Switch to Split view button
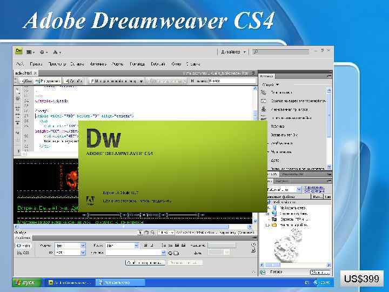The height and width of the screenshot is (292, 389). pos(48,81)
